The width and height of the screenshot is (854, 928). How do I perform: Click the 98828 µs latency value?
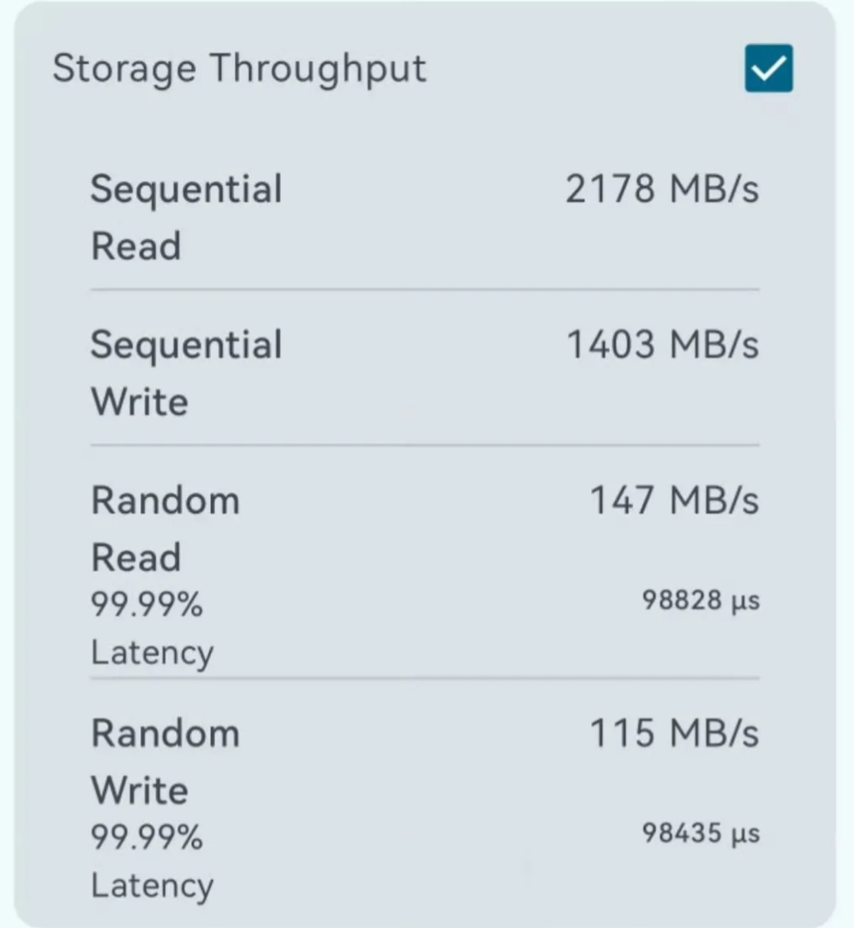pos(701,600)
